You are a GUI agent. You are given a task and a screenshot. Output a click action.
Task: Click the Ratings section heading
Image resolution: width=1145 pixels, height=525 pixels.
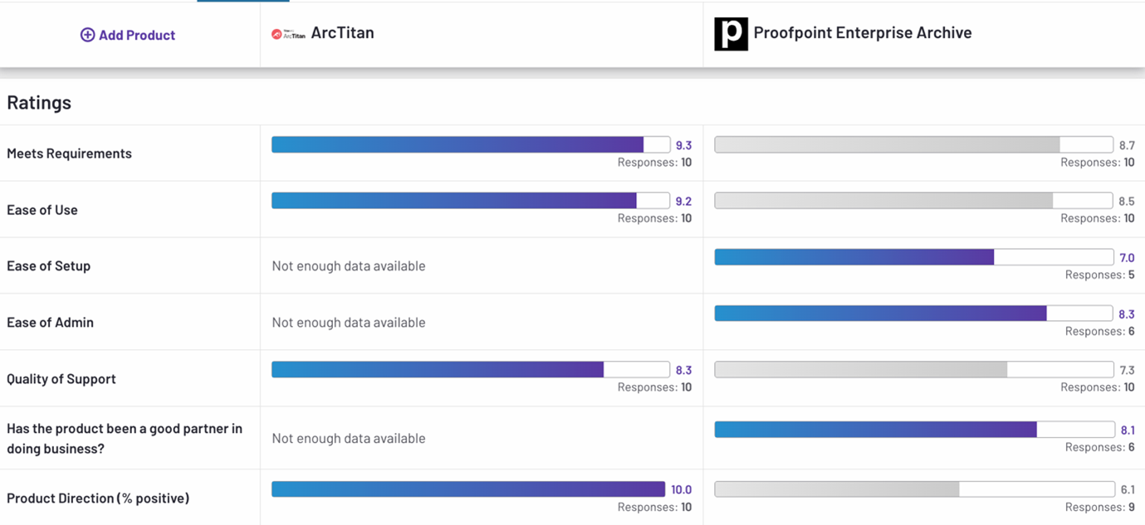click(x=39, y=103)
